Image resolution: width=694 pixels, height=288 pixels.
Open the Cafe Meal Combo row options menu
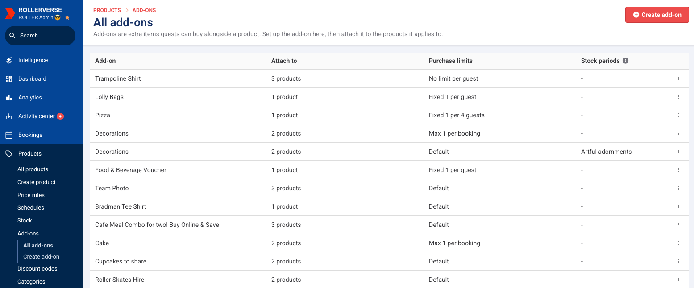tap(679, 225)
